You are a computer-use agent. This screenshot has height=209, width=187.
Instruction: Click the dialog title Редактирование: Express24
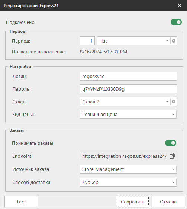coord(31,6)
